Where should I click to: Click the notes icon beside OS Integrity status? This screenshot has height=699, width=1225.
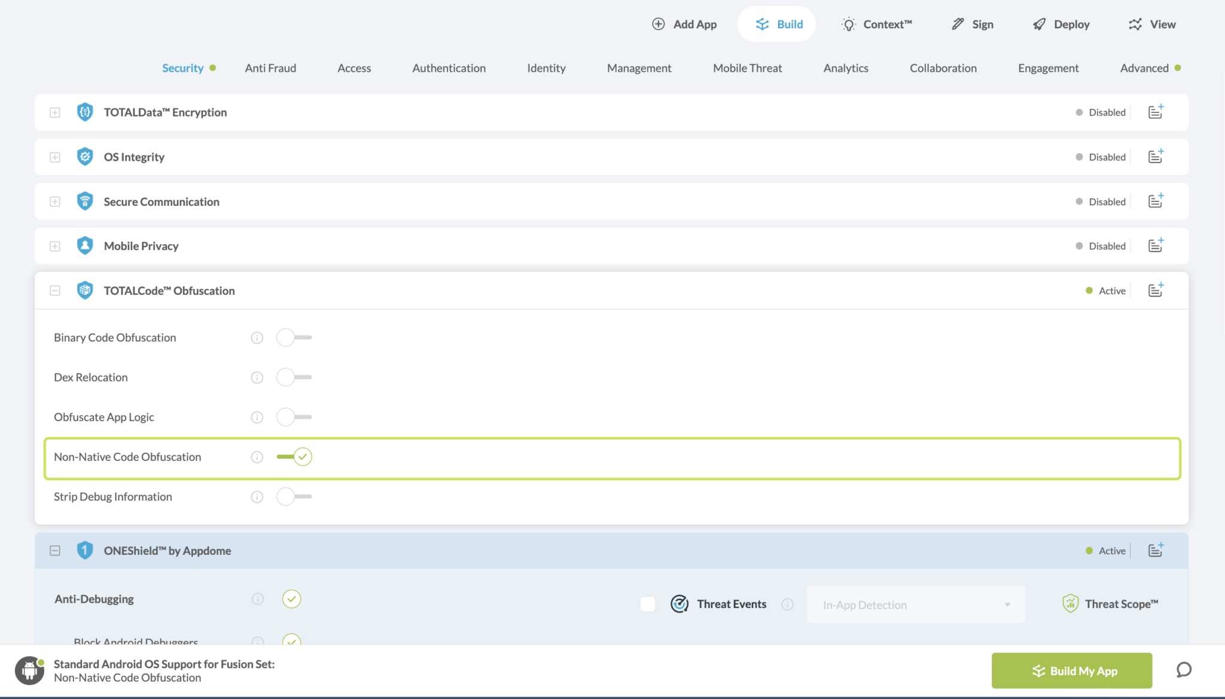(1155, 156)
